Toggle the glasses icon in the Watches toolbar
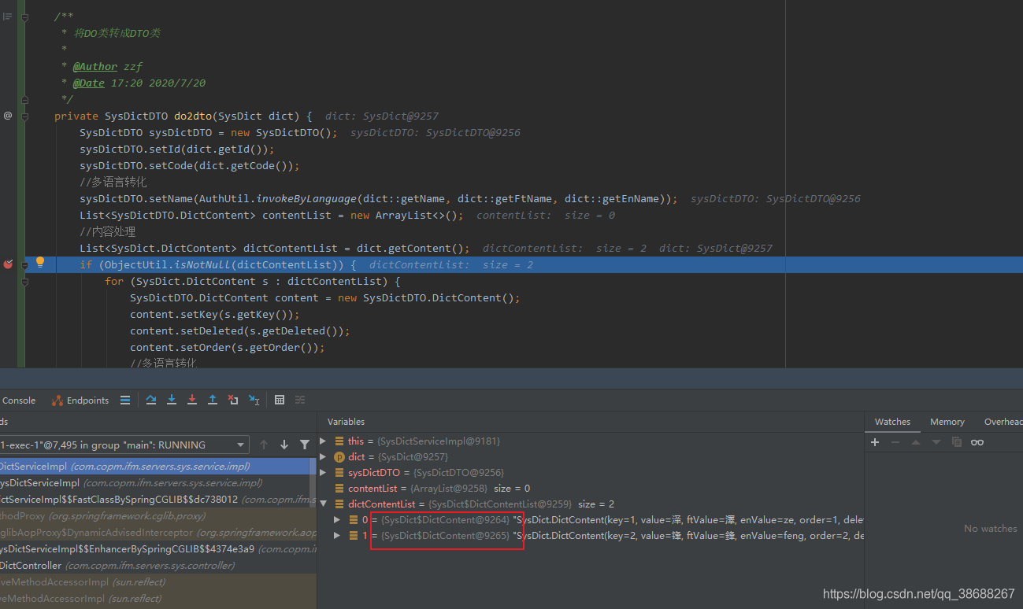 click(977, 441)
